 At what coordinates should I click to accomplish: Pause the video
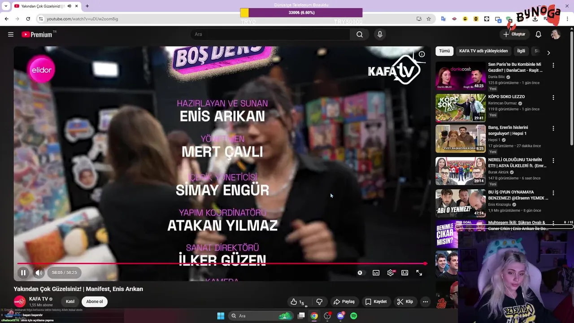click(23, 272)
